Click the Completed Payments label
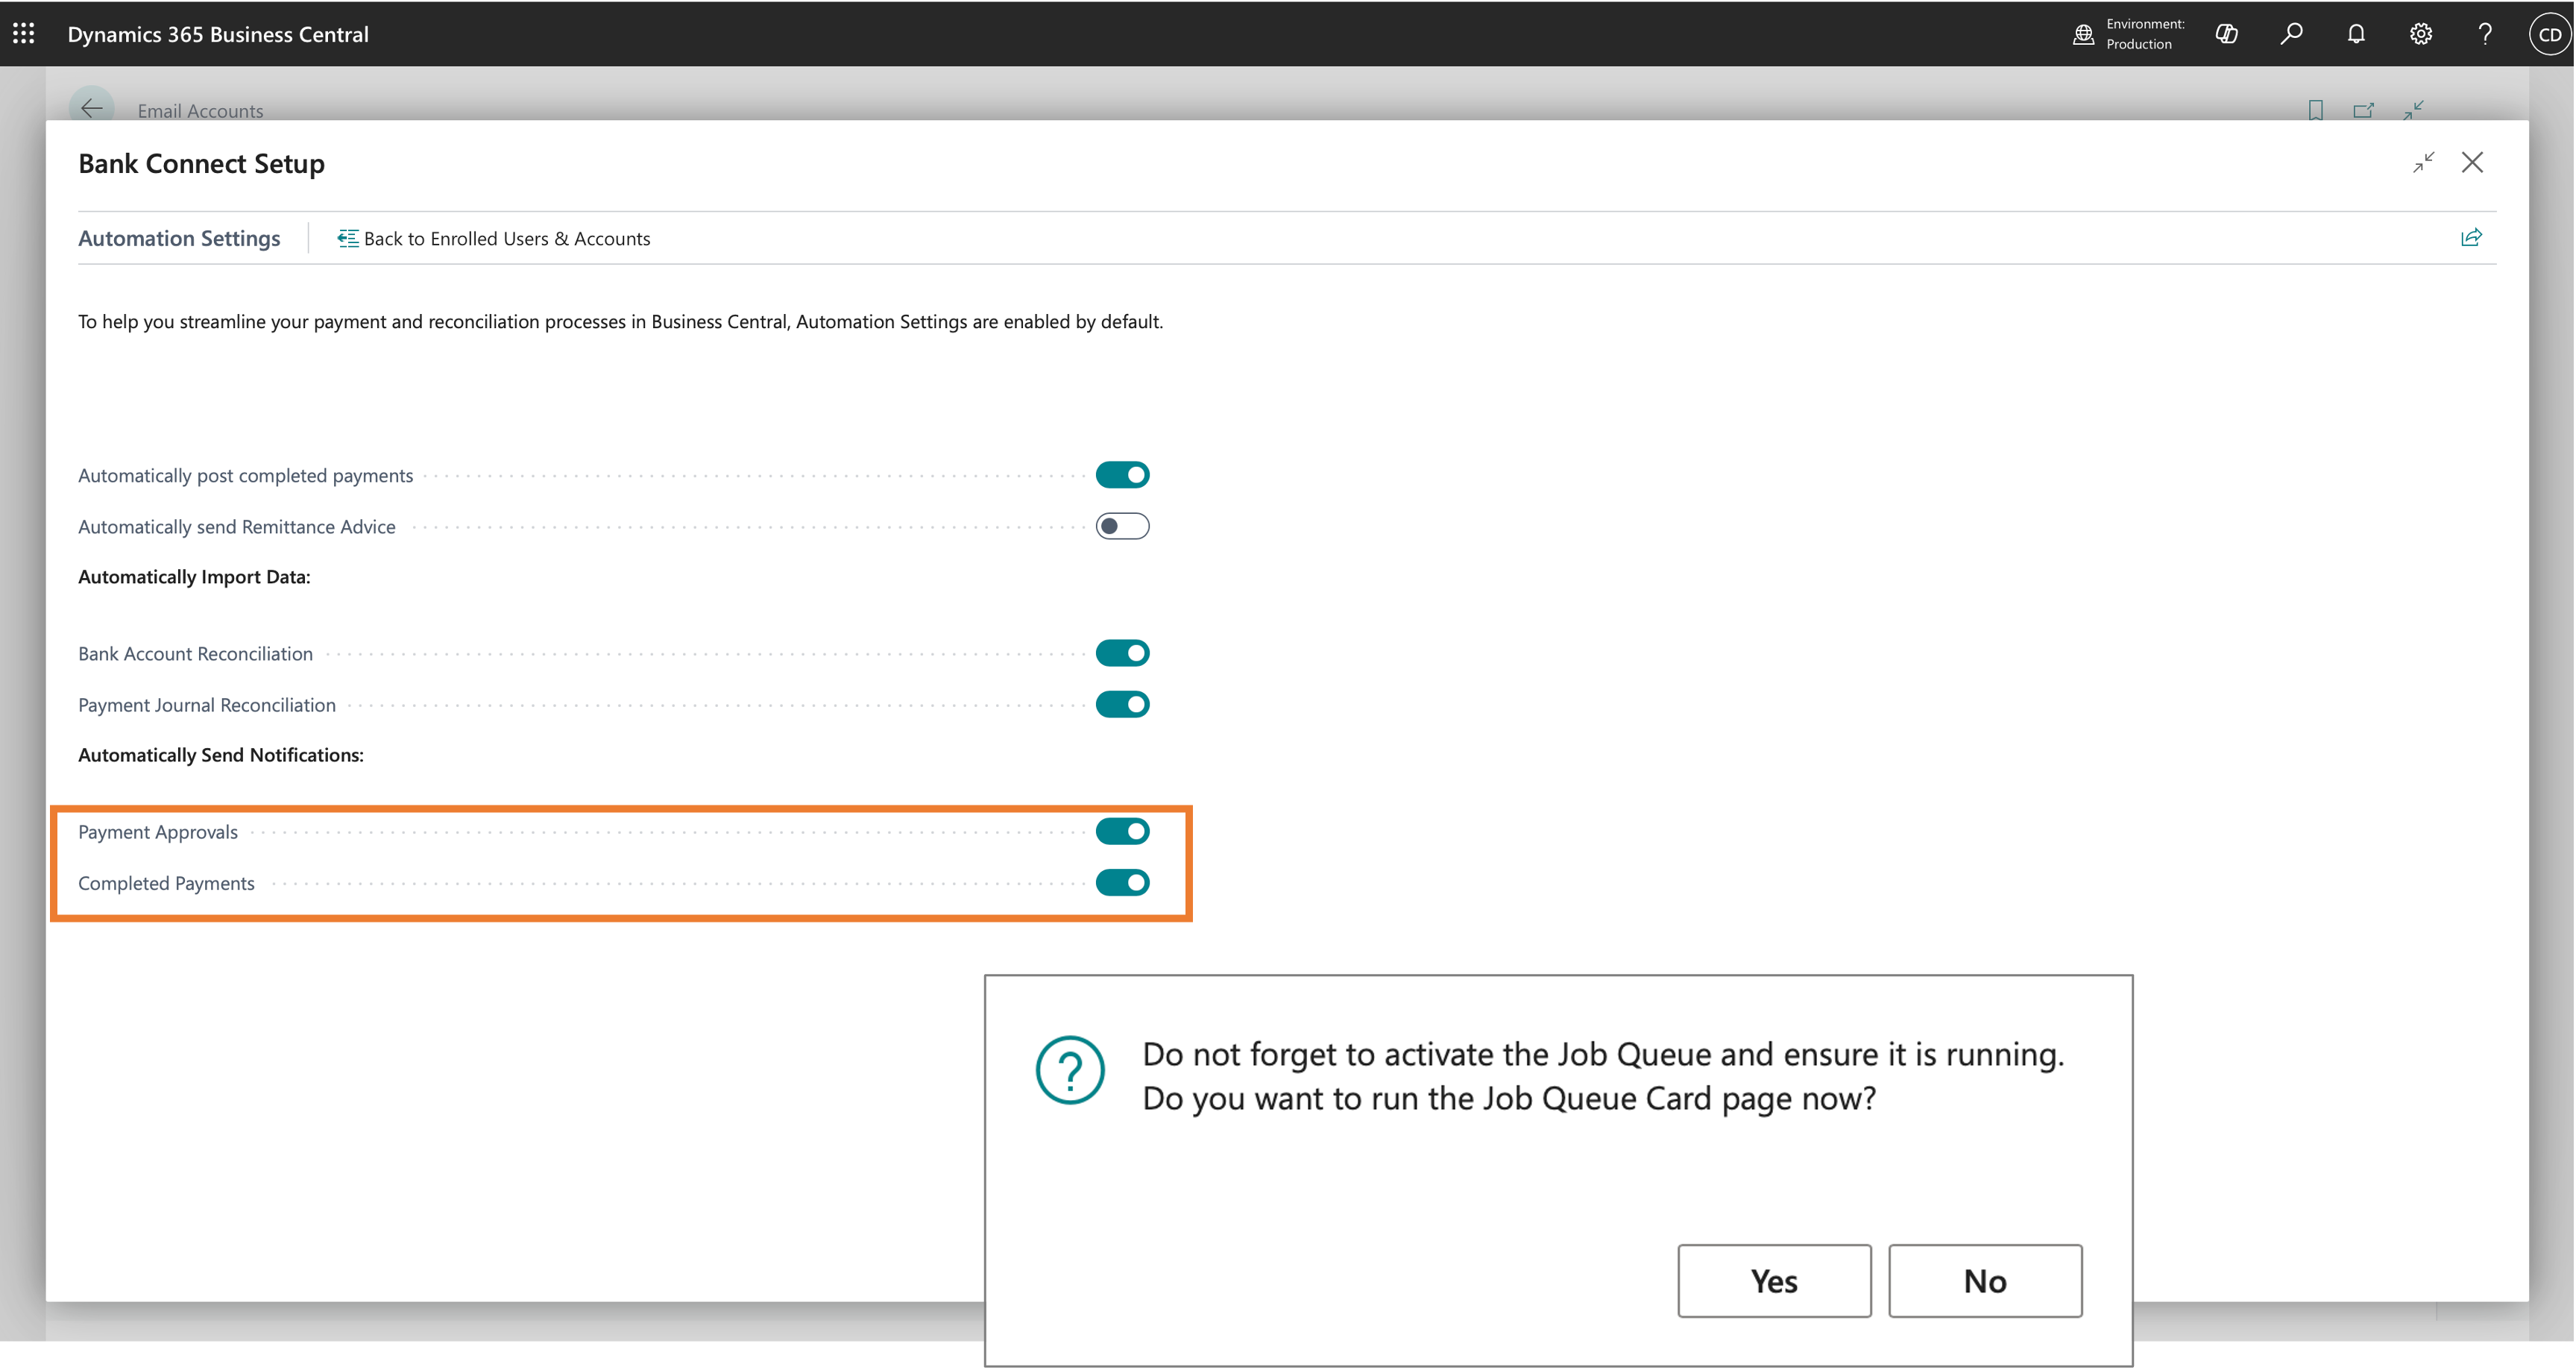 point(166,883)
